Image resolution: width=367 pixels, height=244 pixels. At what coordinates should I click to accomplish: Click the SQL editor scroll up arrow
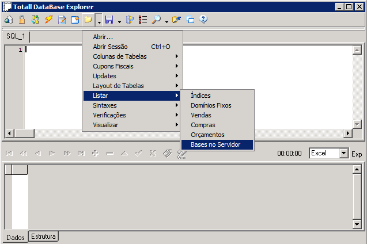[x=357, y=50]
